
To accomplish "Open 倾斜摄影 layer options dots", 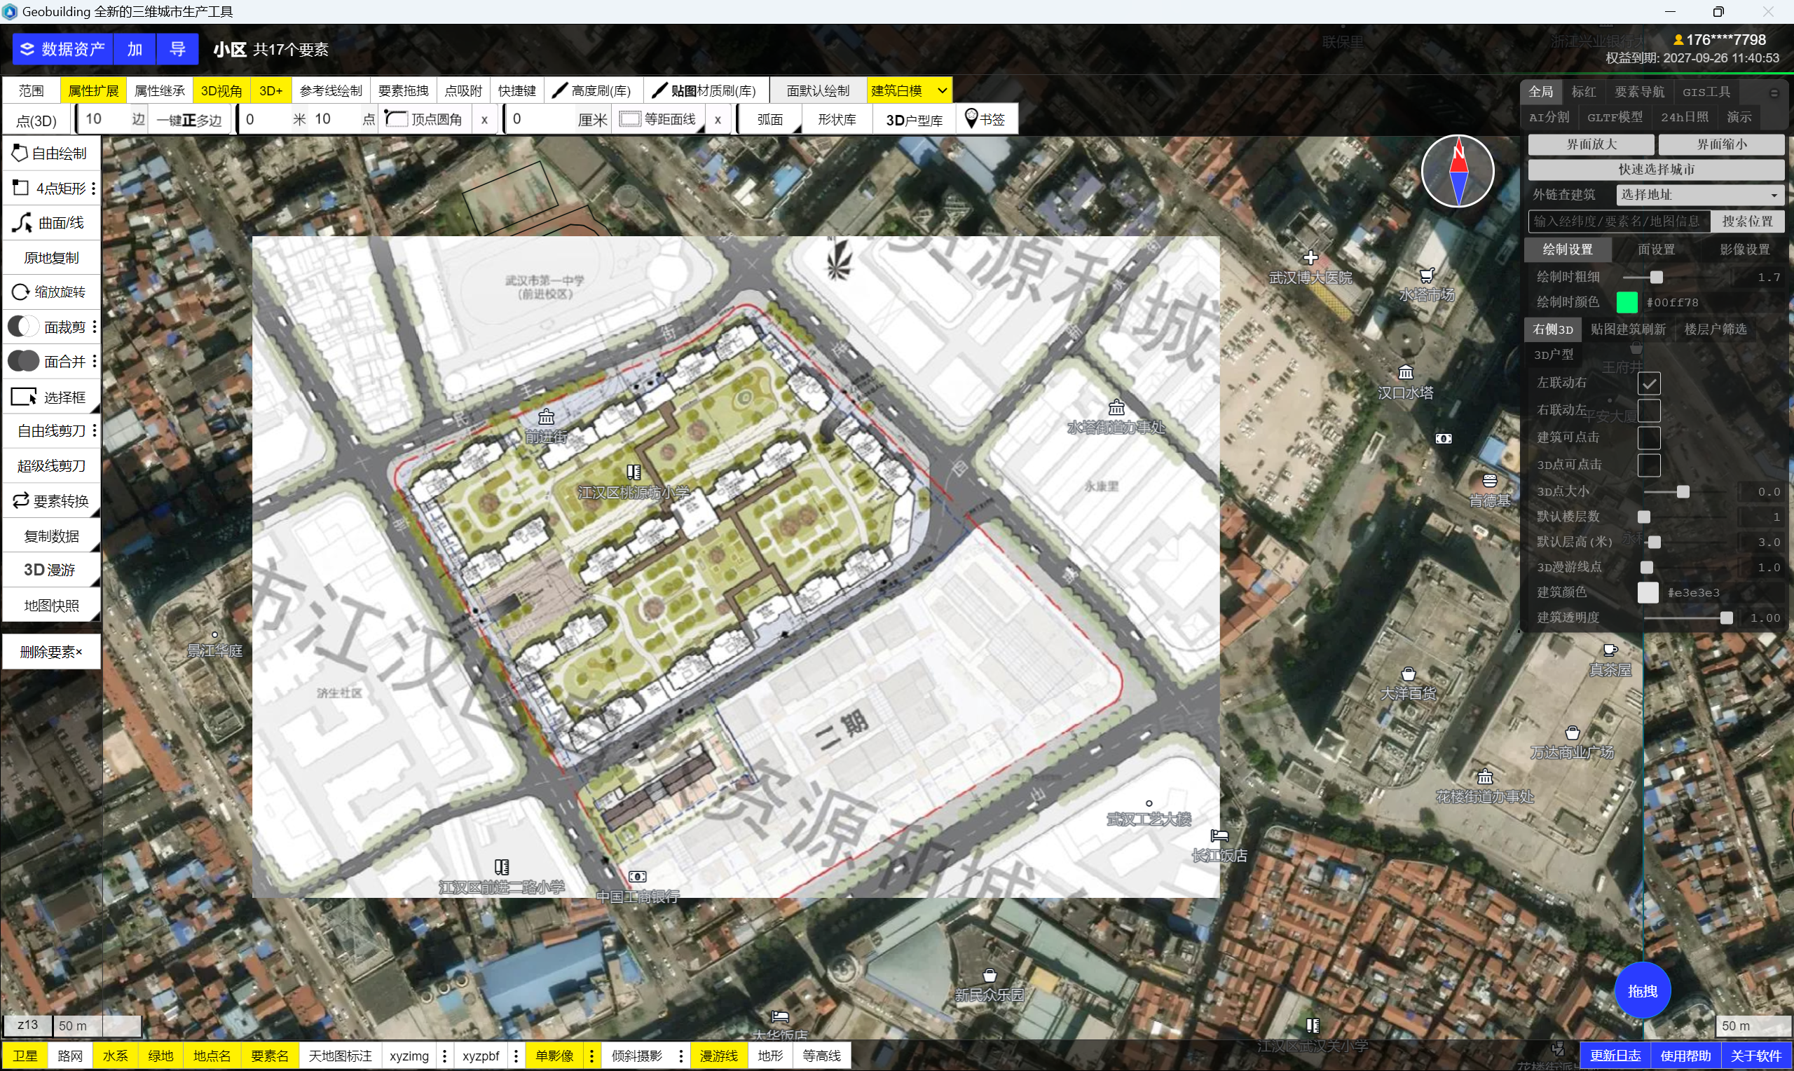I will (680, 1056).
